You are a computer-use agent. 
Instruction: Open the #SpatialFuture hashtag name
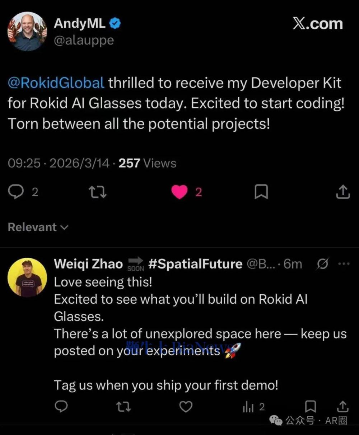195,264
